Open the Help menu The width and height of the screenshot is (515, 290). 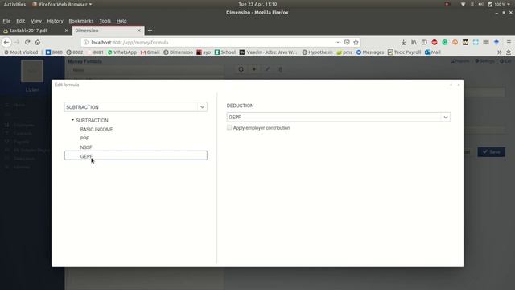122,21
